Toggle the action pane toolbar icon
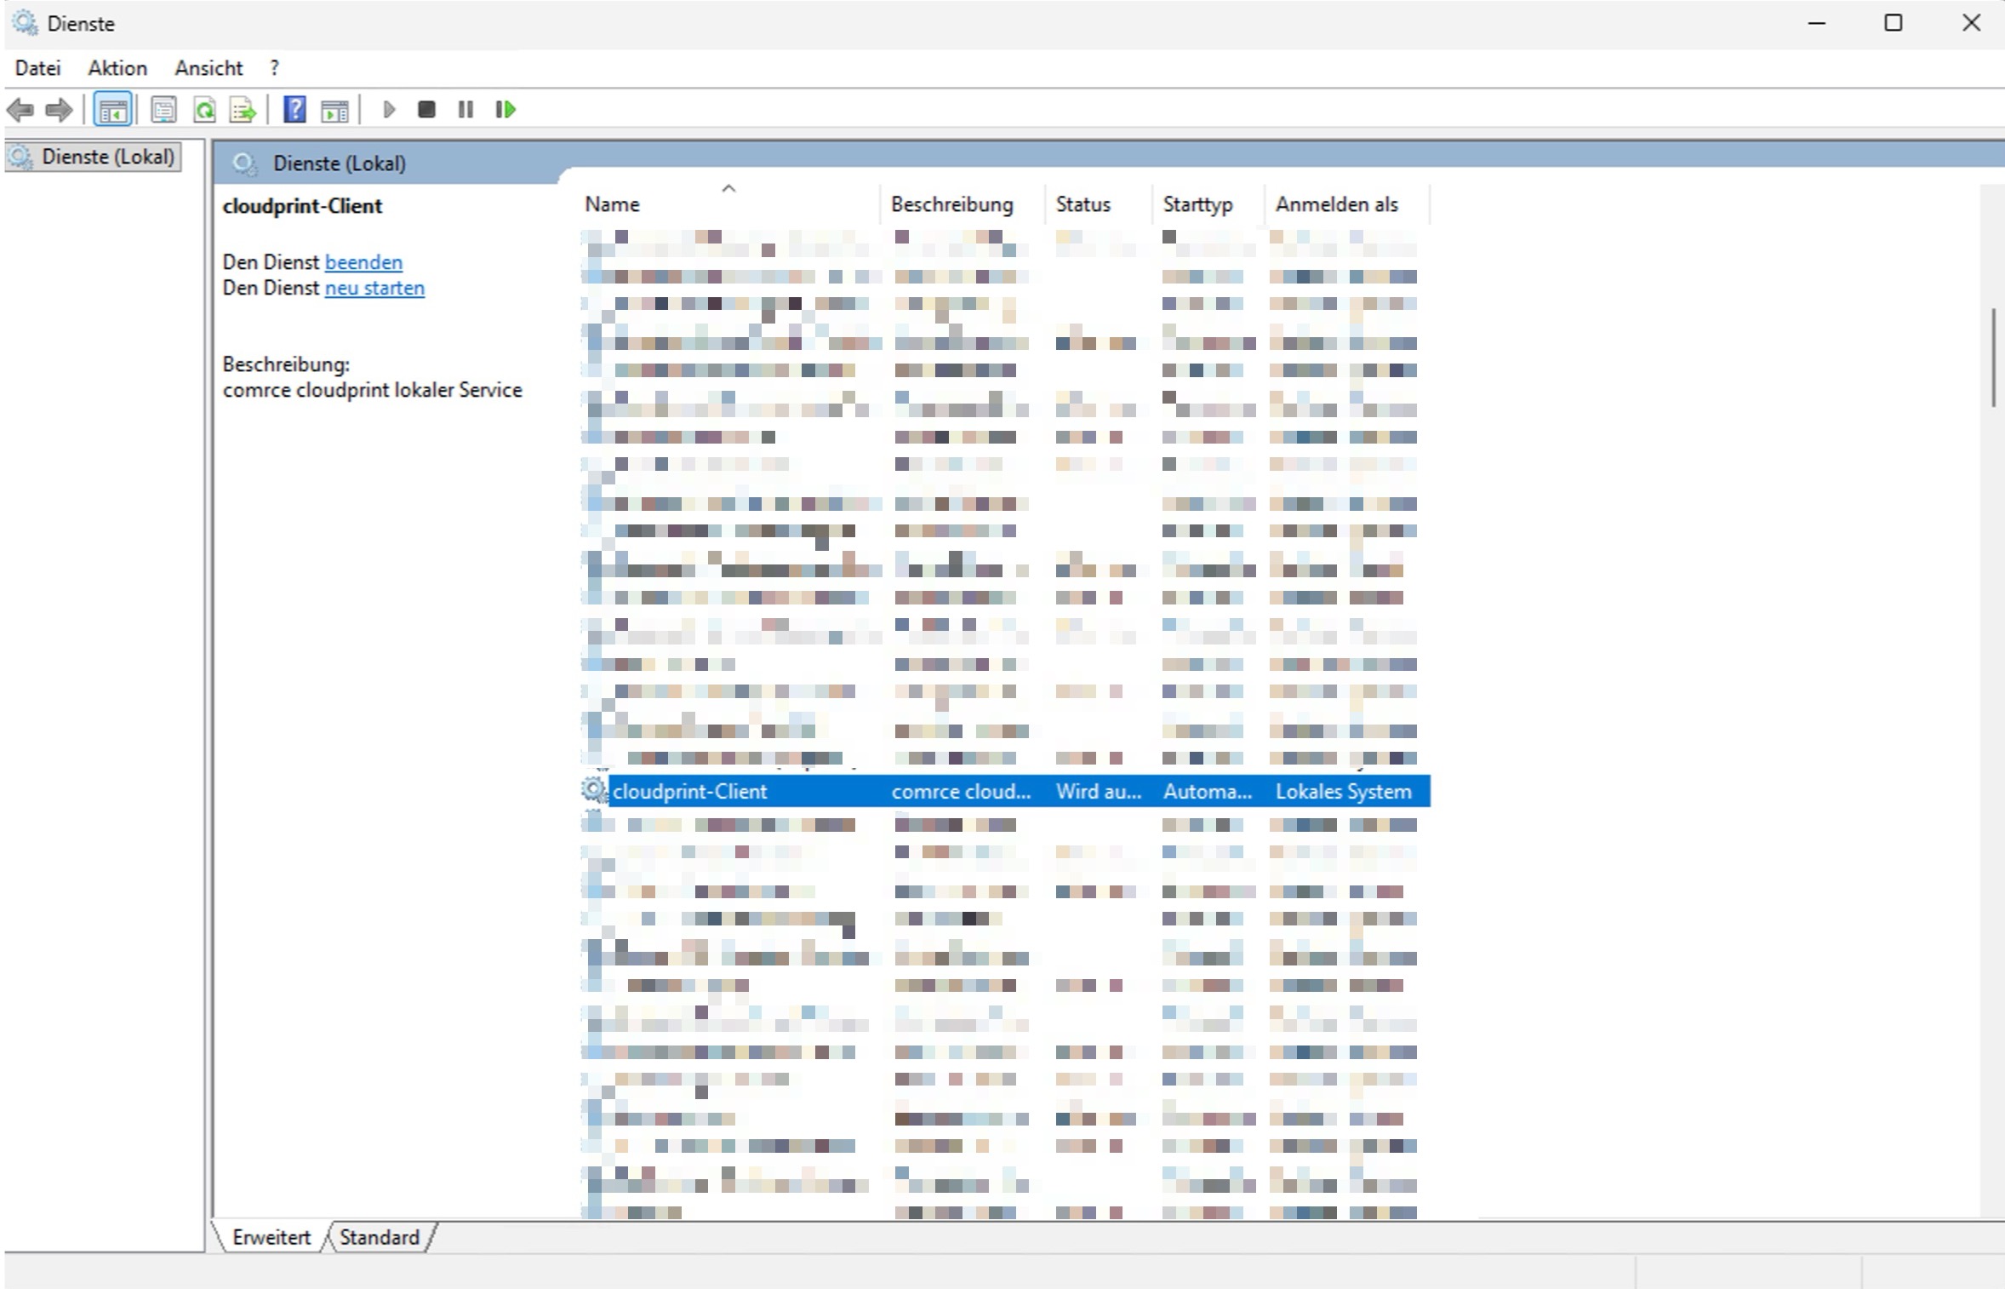This screenshot has width=2005, height=1289. click(334, 110)
